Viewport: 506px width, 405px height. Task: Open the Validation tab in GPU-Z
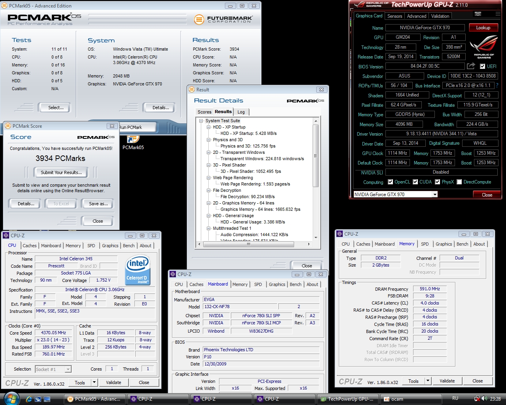440,16
